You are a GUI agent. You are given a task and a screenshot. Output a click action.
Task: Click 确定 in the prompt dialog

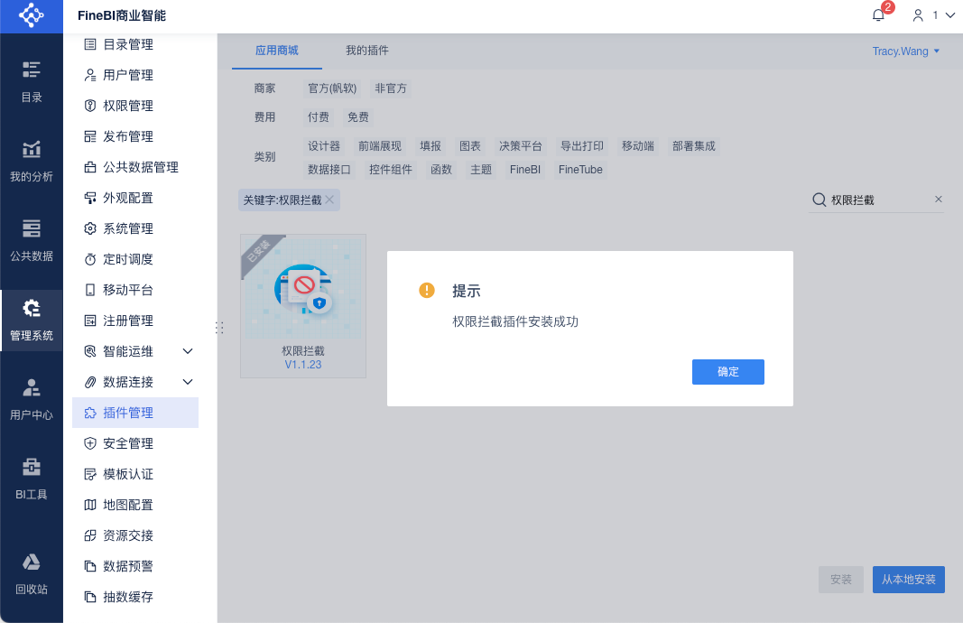727,372
